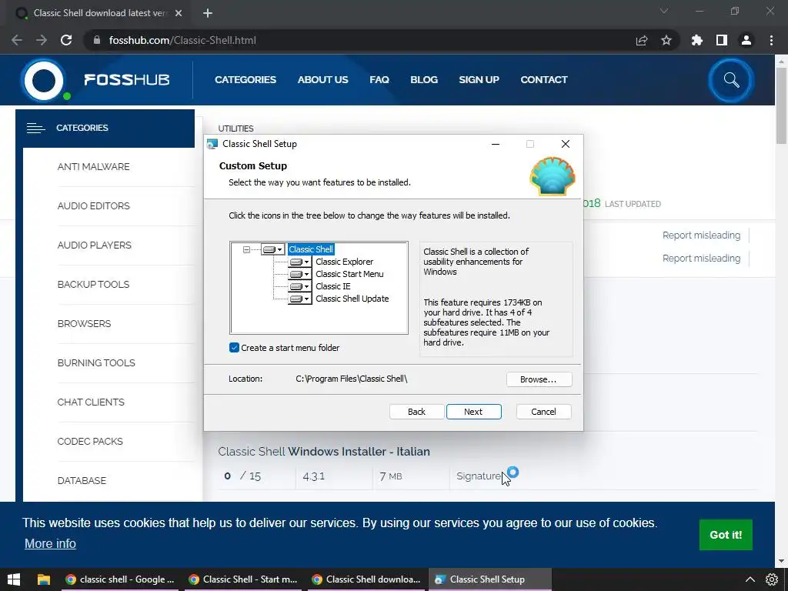
Task: Close the Classic Shell Setup dialog
Action: [x=566, y=144]
